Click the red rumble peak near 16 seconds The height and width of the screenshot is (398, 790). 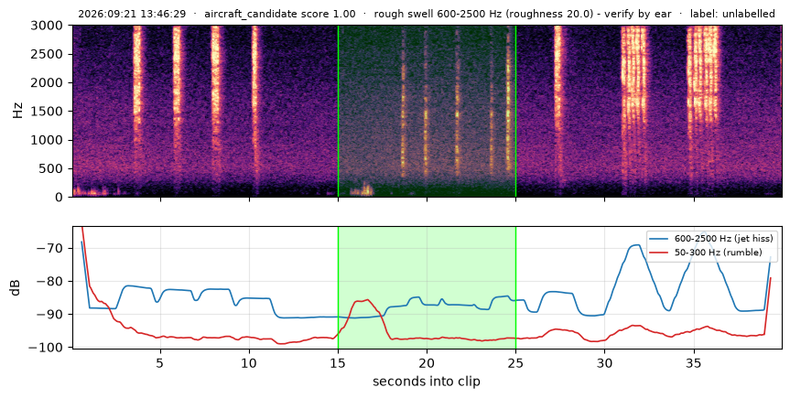pos(363,301)
